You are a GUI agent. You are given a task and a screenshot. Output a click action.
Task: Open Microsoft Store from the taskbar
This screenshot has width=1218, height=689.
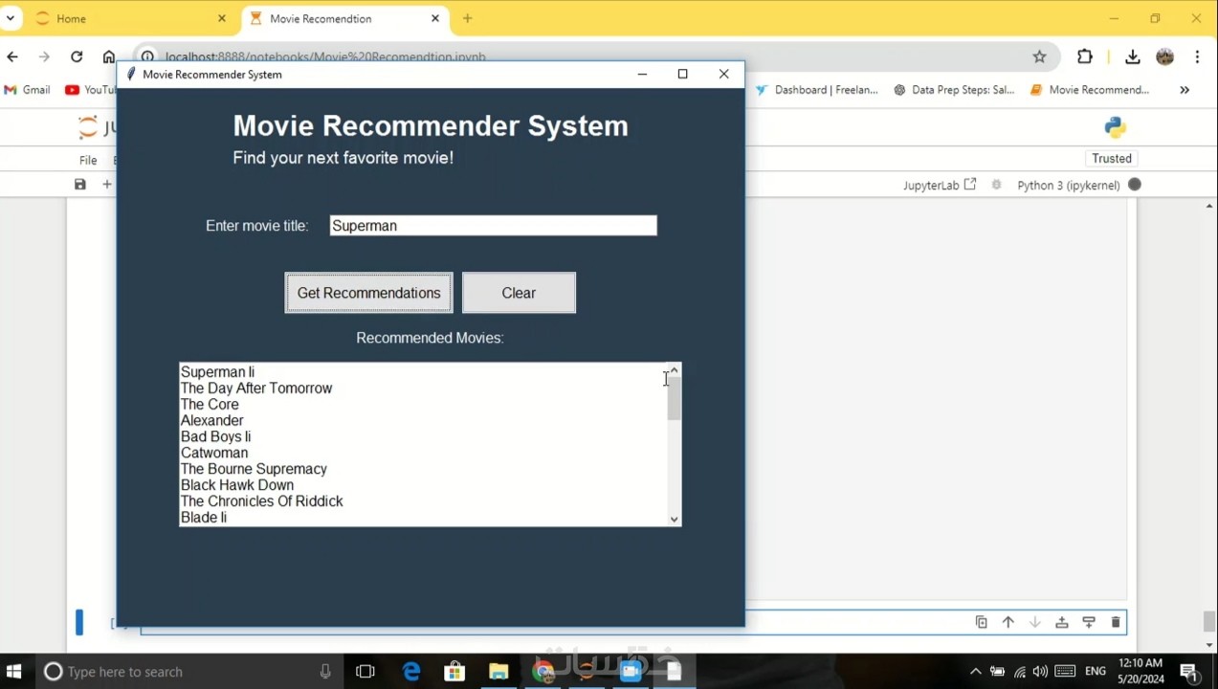pos(454,672)
